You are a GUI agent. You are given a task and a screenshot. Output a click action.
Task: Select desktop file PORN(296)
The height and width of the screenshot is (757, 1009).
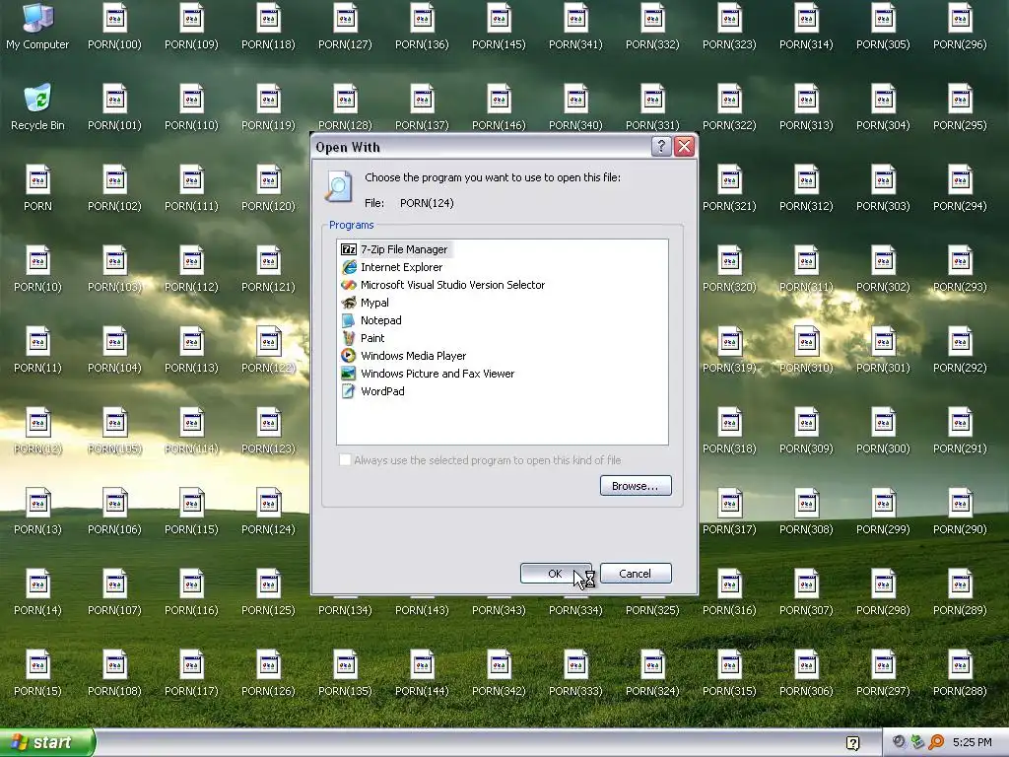point(960,27)
